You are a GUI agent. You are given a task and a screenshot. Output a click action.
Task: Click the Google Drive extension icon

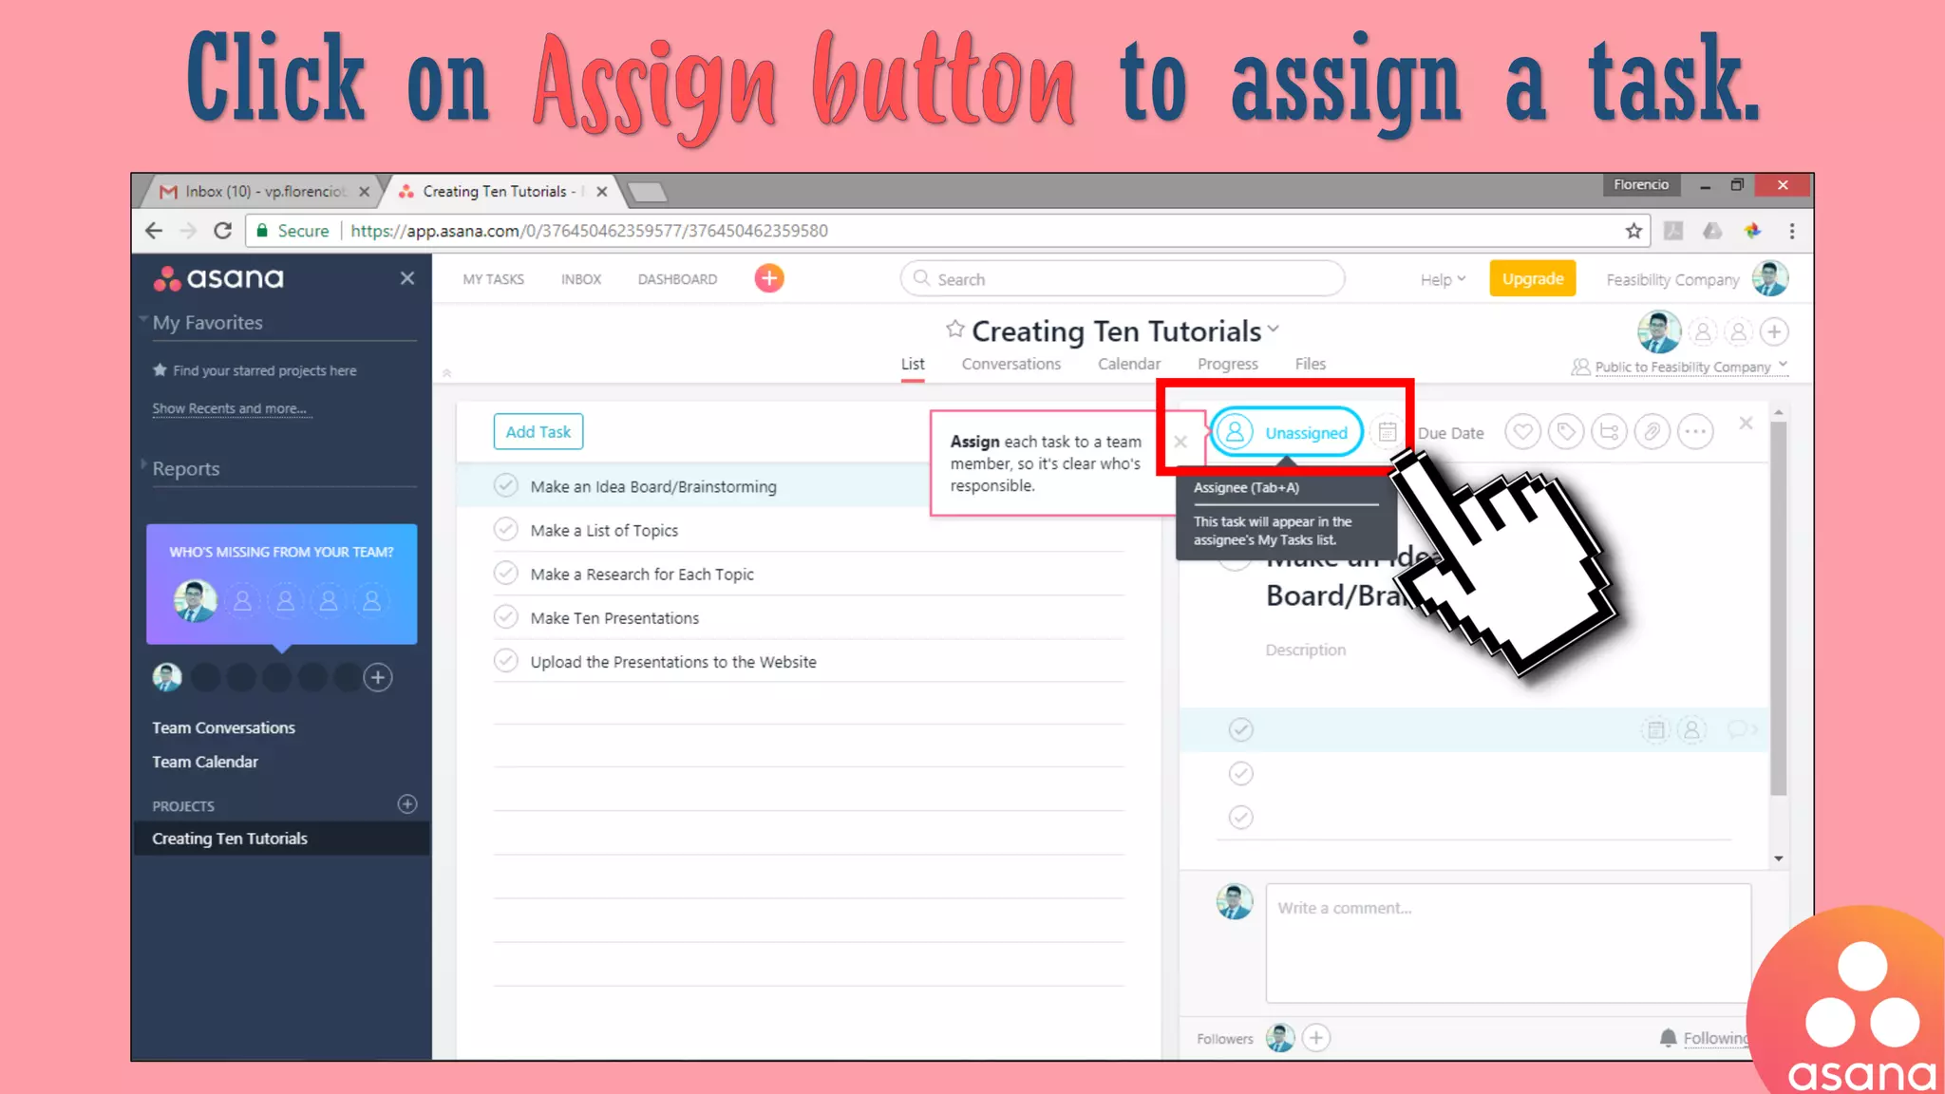tap(1712, 231)
